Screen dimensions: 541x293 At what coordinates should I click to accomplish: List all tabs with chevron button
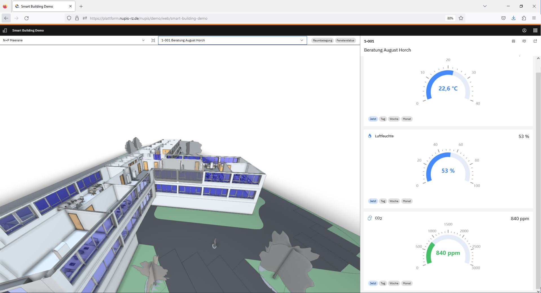pos(485,6)
